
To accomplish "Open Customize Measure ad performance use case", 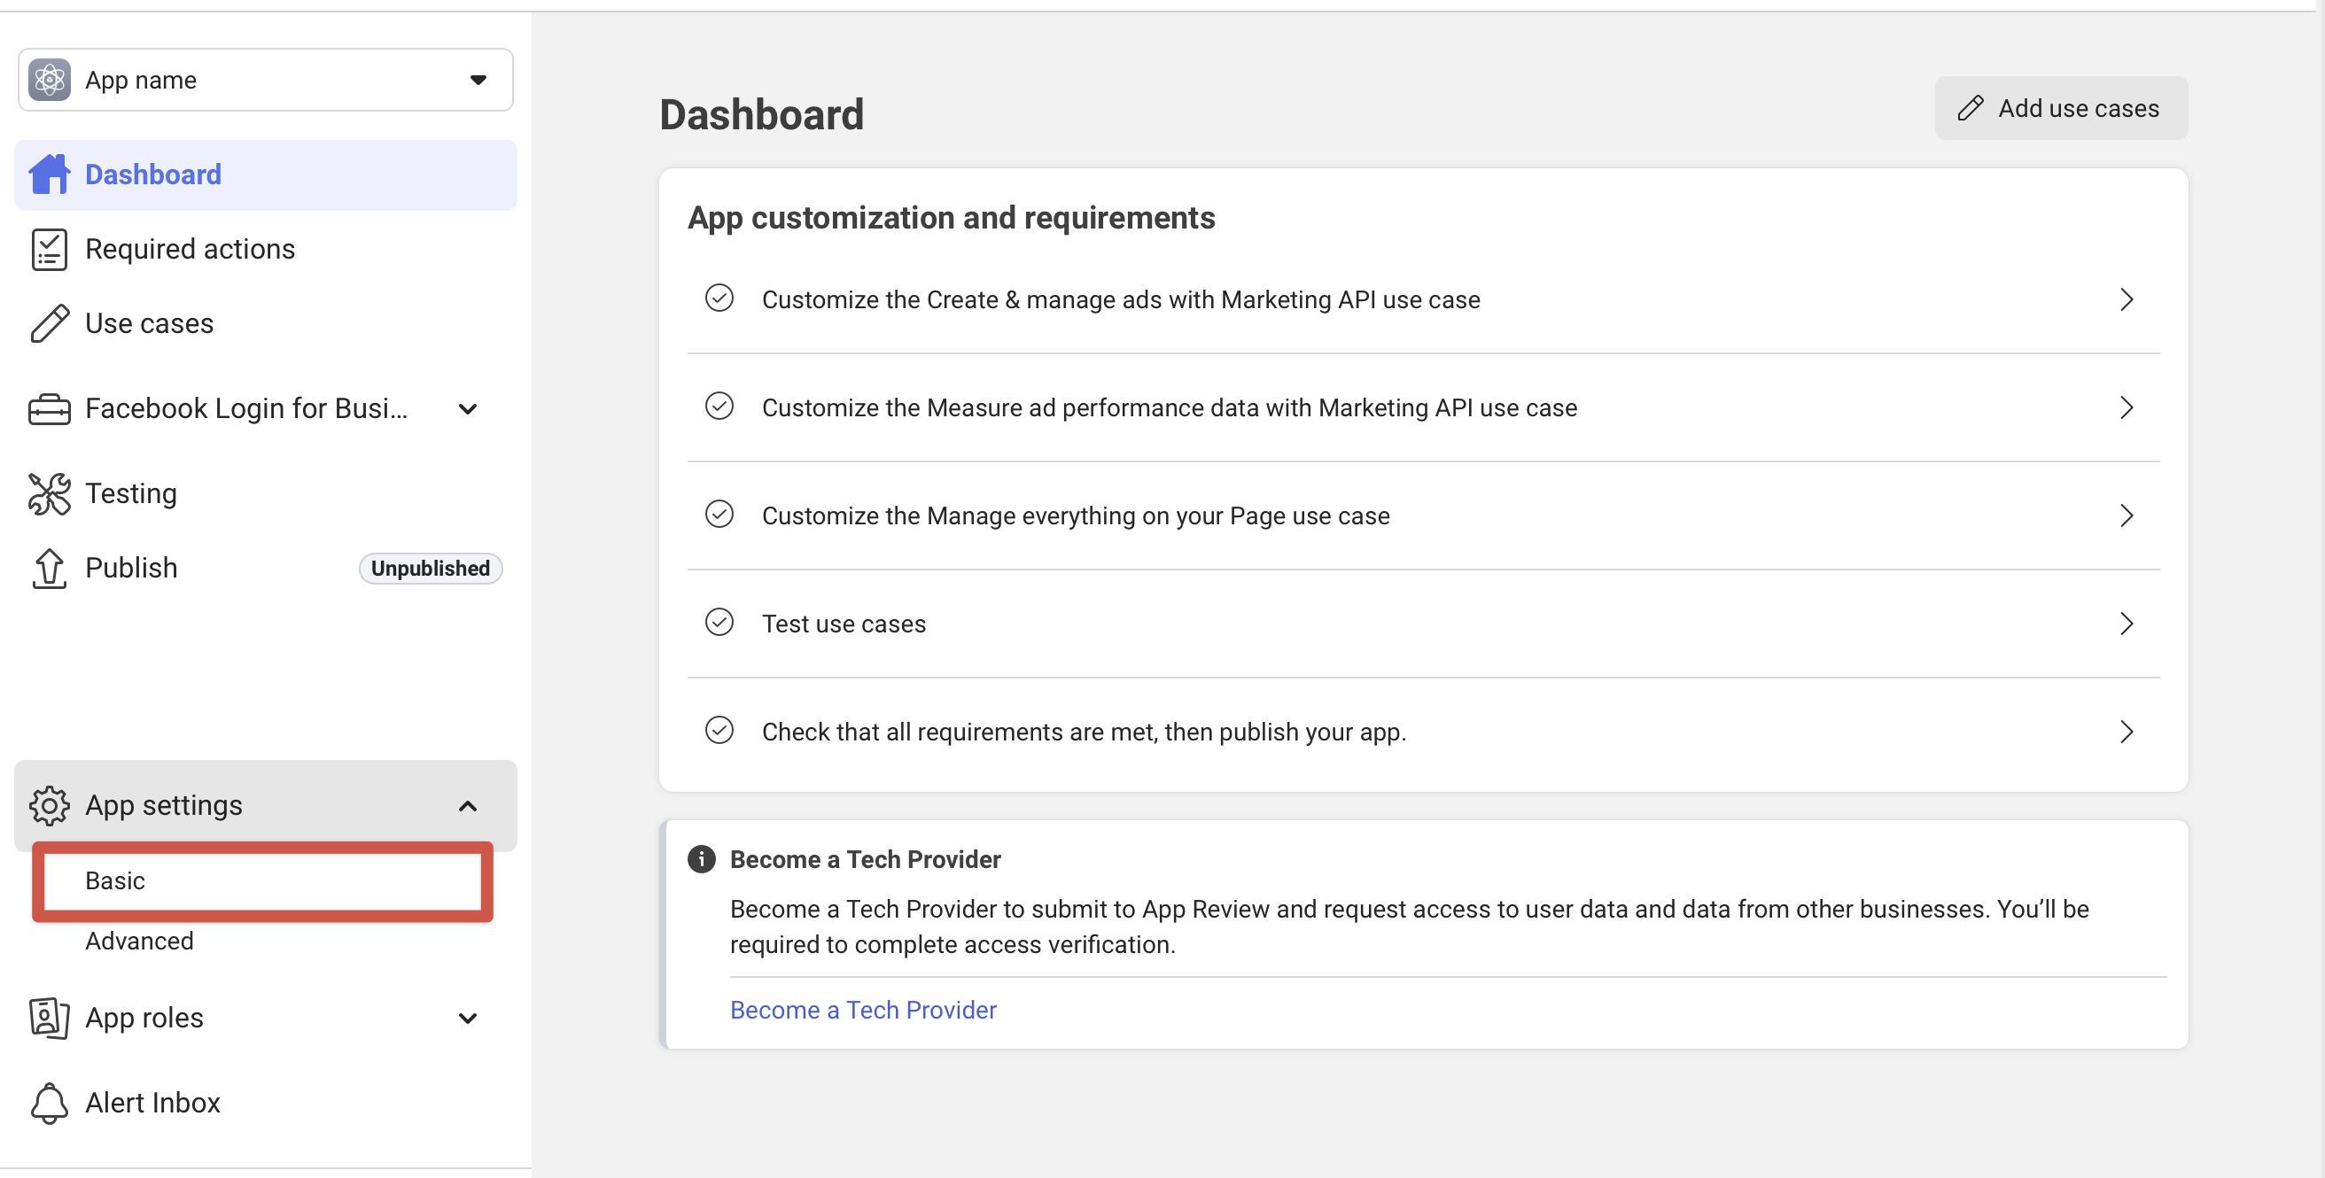I will click(1423, 407).
